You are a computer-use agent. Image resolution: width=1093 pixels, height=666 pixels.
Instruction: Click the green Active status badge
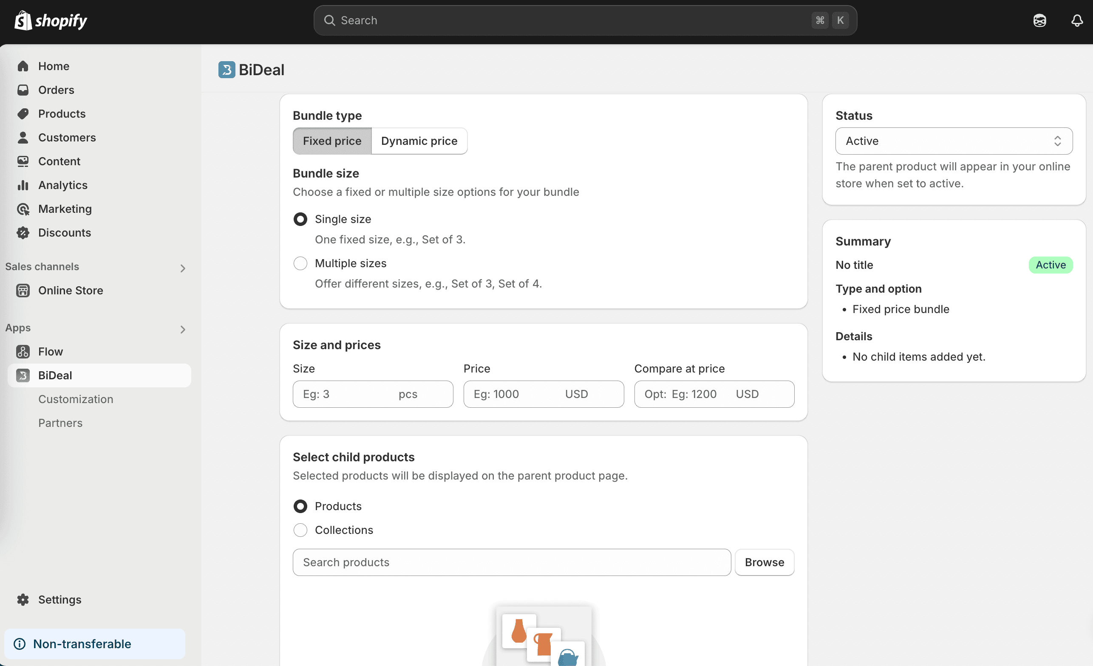[1051, 265]
